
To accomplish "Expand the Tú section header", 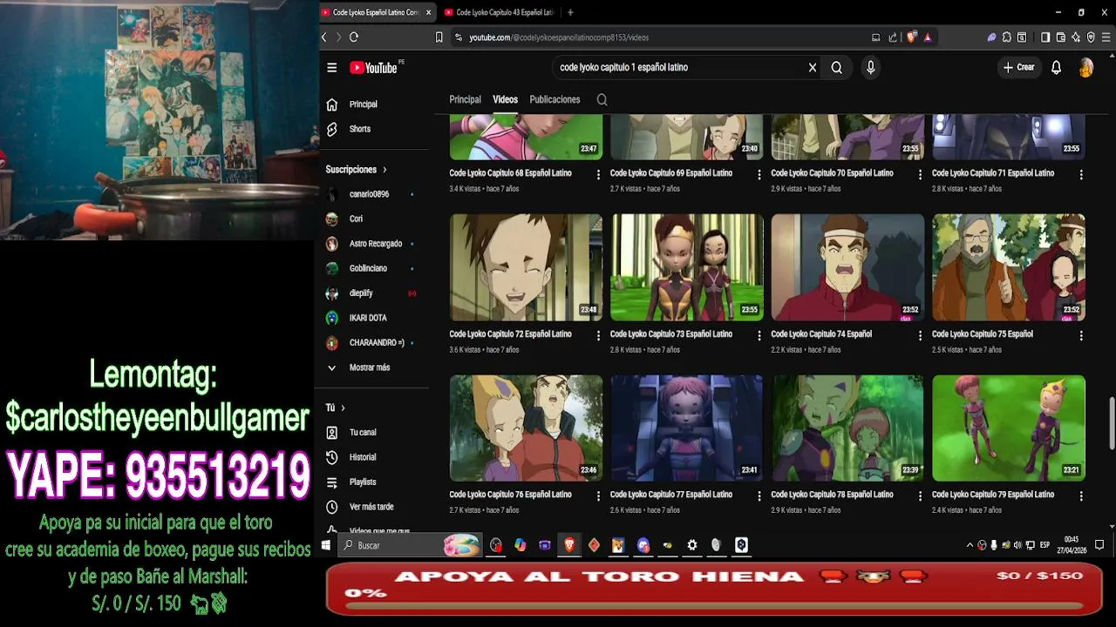I will point(335,408).
